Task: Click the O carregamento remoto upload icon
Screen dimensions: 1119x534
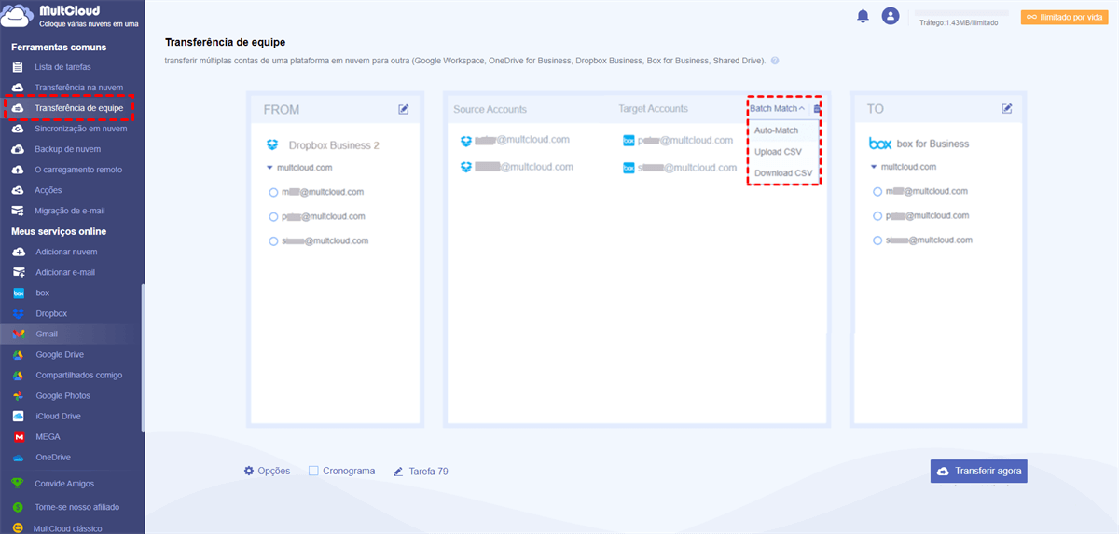Action: pyautogui.click(x=18, y=170)
